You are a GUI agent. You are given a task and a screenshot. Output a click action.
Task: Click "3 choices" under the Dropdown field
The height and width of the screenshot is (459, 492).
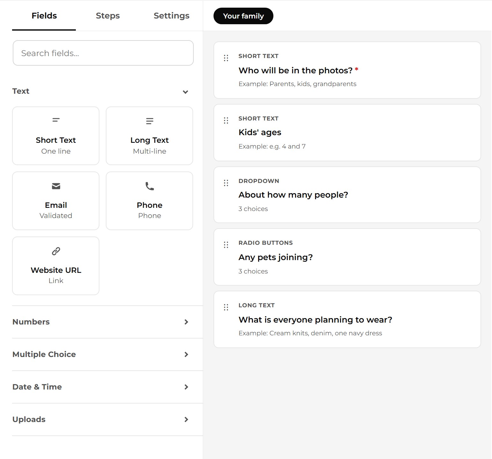coord(253,209)
